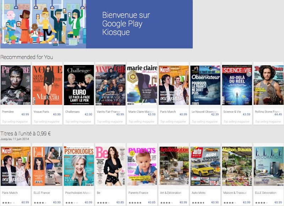Open the Maison & Travaux title link
This screenshot has width=284, height=206.
coord(235,193)
